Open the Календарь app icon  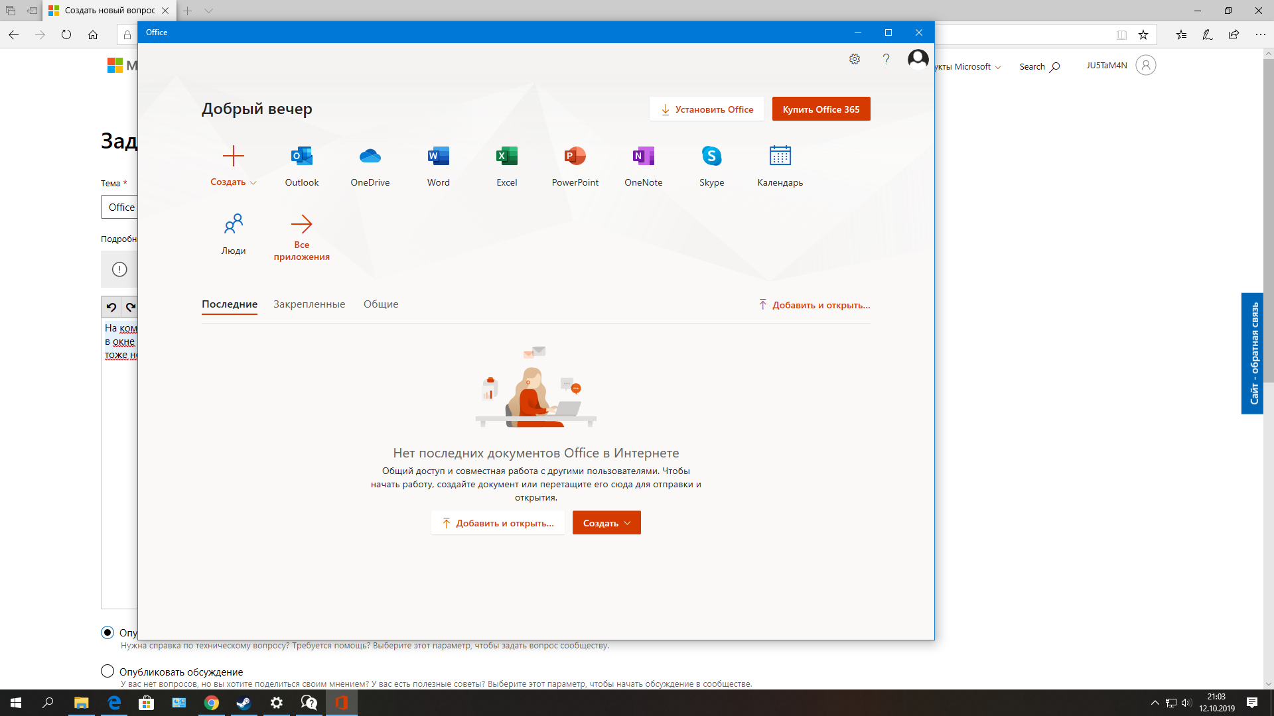click(780, 156)
